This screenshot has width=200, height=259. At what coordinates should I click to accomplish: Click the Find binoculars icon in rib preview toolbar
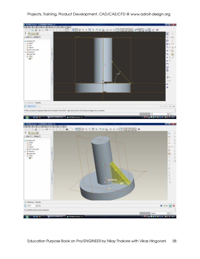tap(67, 129)
